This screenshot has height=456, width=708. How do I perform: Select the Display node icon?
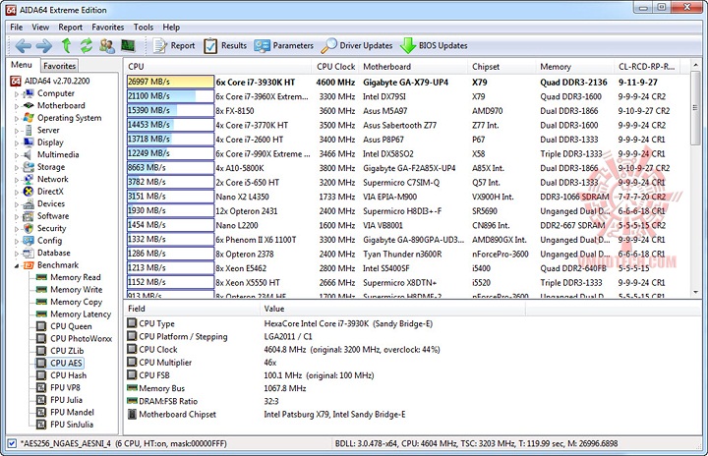[29, 142]
